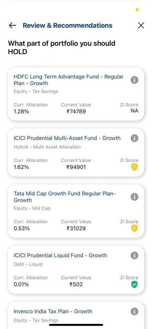Image resolution: width=152 pixels, height=329 pixels.
Task: Open info for HDFC Long Term Advantage Fund
Action: point(134,80)
